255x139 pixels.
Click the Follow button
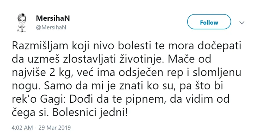click(209, 22)
